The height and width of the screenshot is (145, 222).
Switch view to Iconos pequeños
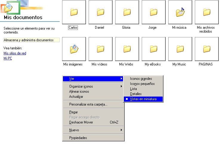tap(143, 84)
